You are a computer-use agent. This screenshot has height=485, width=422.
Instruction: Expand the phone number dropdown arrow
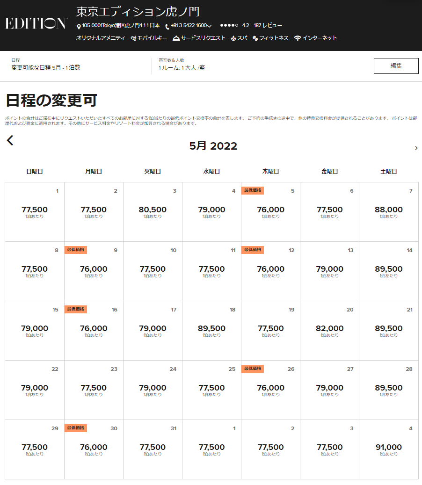pyautogui.click(x=210, y=26)
